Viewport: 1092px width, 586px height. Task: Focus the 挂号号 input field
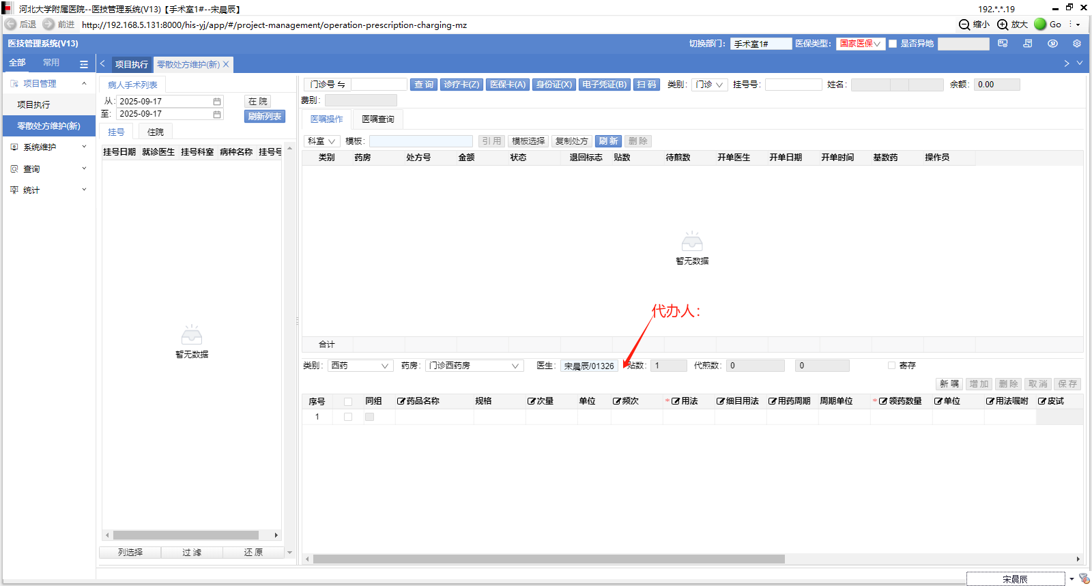(794, 85)
